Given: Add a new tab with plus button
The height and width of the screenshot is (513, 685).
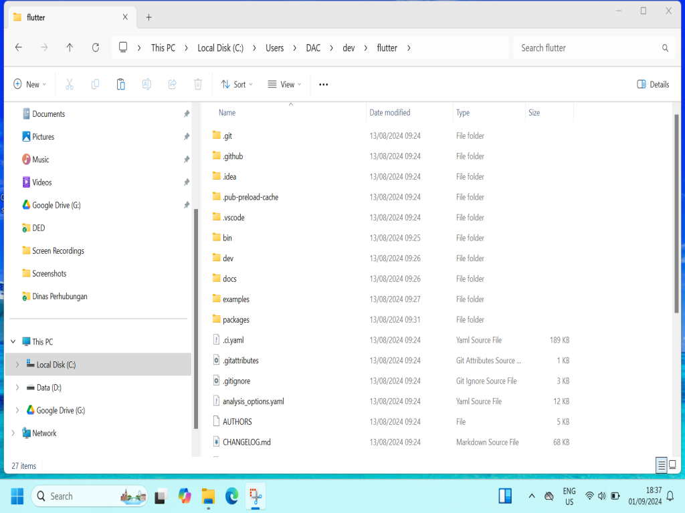Looking at the screenshot, I should 149,17.
